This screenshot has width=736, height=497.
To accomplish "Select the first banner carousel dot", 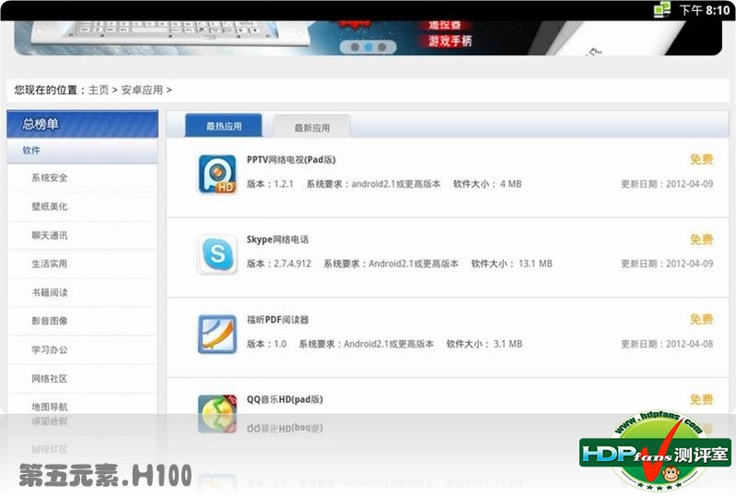I will (355, 47).
